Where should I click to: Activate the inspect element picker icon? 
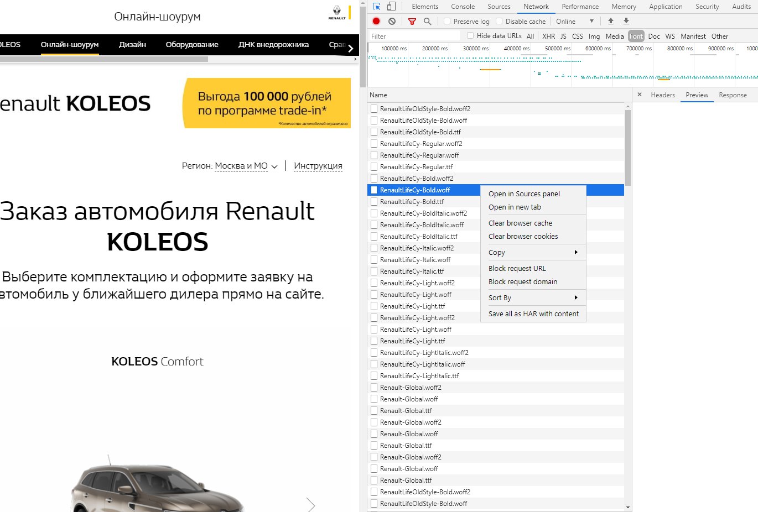(x=376, y=7)
